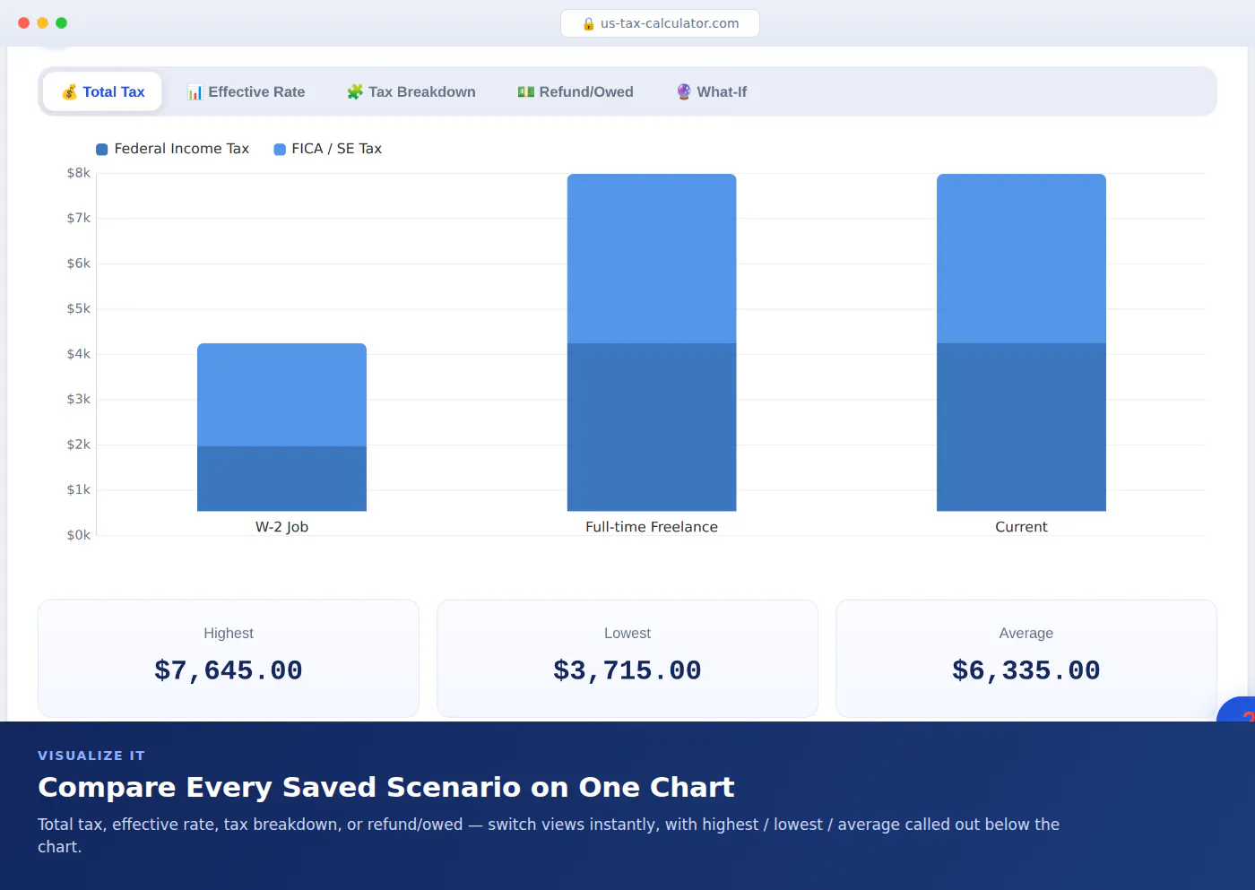Toggle Federal Income Tax legend swatch
1255x890 pixels.
point(102,149)
